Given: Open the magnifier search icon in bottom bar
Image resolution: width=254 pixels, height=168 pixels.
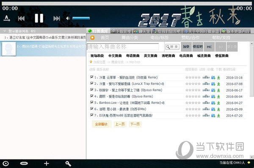Looking at the screenshot, I should tap(68, 164).
